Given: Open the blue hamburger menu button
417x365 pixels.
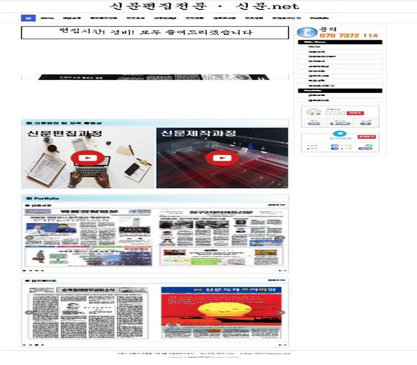Looking at the screenshot, I should (28, 18).
